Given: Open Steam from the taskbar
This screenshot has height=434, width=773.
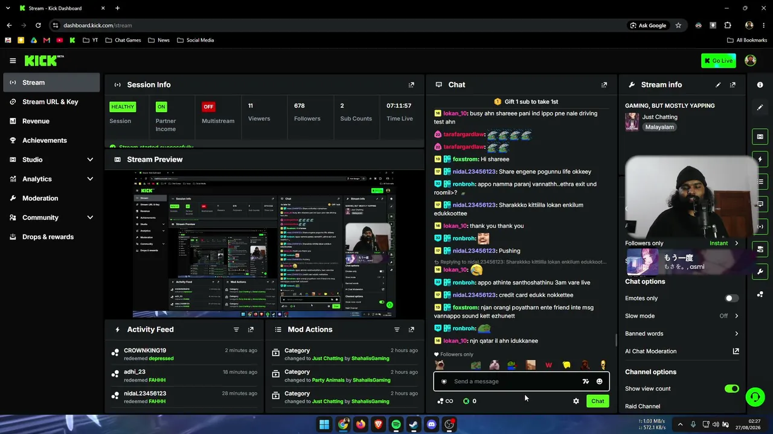Looking at the screenshot, I should (414, 424).
